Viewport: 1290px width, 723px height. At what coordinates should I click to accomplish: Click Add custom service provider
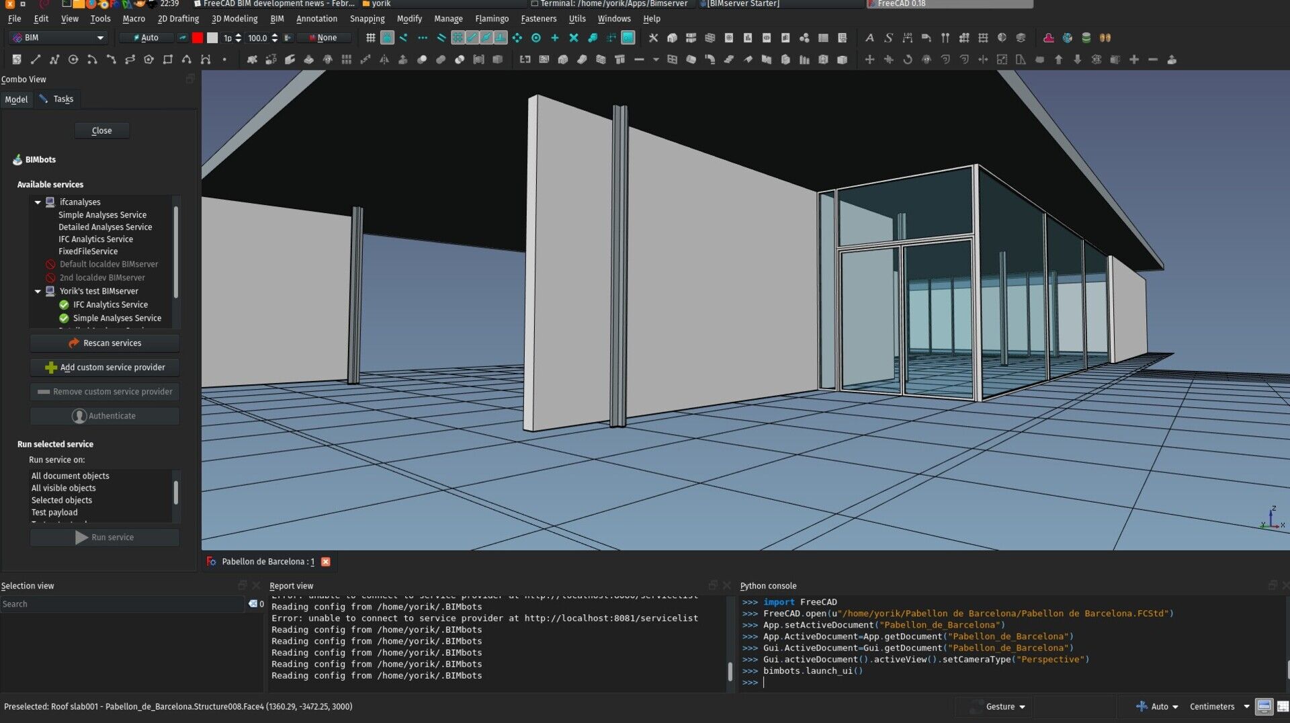pyautogui.click(x=104, y=368)
